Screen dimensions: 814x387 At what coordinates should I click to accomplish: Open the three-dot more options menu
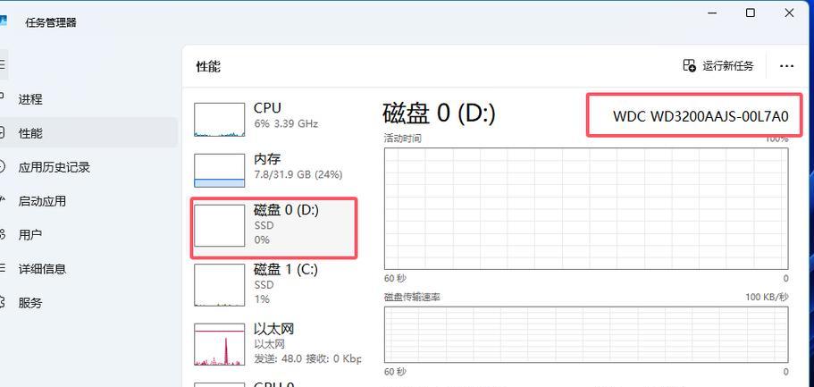tap(786, 66)
